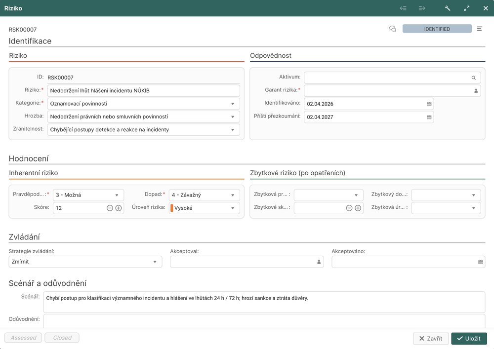
Task: Open calendar for Identifikováno date
Action: [429, 104]
